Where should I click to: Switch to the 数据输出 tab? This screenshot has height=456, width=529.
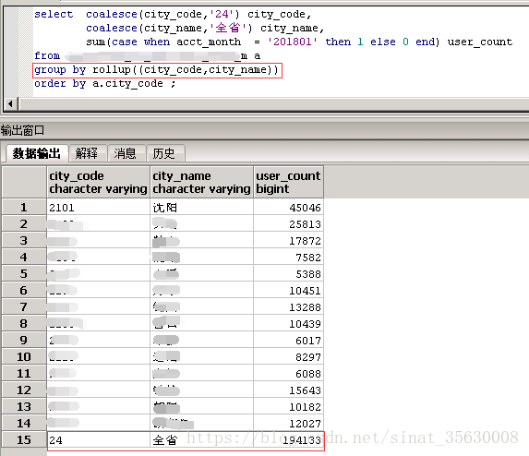click(x=36, y=153)
